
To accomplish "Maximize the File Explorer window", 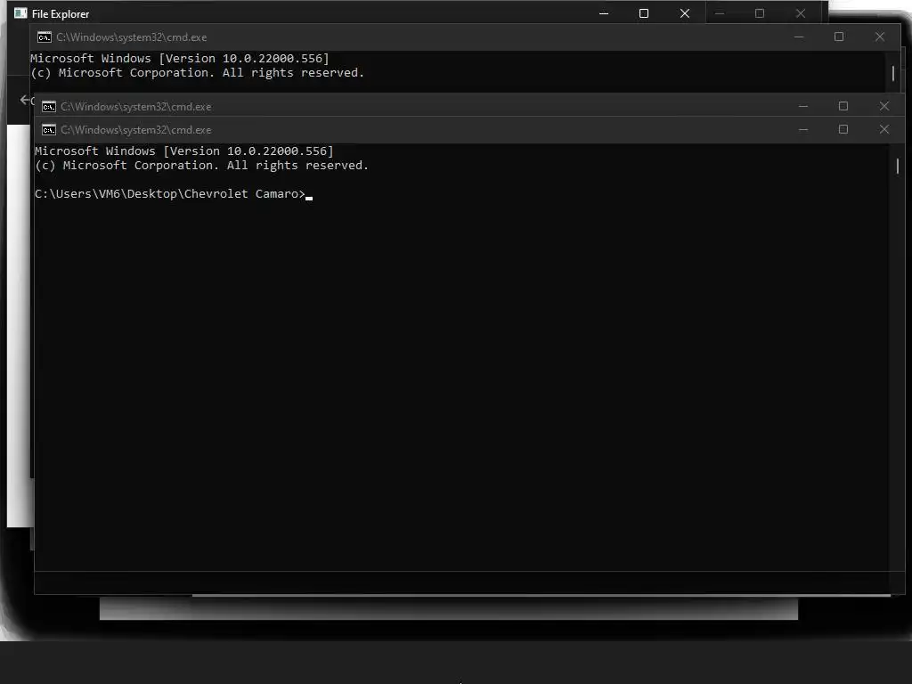I will coord(644,13).
